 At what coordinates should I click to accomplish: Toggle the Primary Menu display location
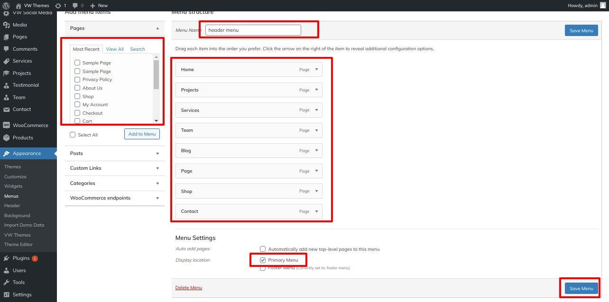click(263, 260)
